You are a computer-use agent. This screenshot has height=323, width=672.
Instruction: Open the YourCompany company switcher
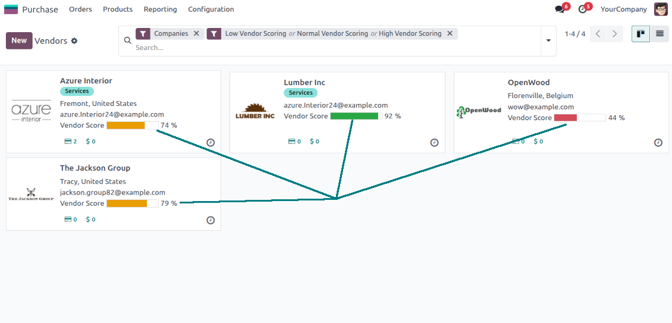pyautogui.click(x=624, y=9)
